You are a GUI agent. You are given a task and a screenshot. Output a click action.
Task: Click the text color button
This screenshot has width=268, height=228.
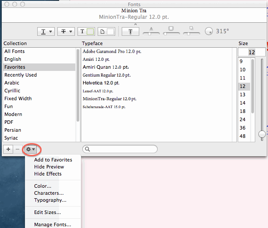[86, 32]
